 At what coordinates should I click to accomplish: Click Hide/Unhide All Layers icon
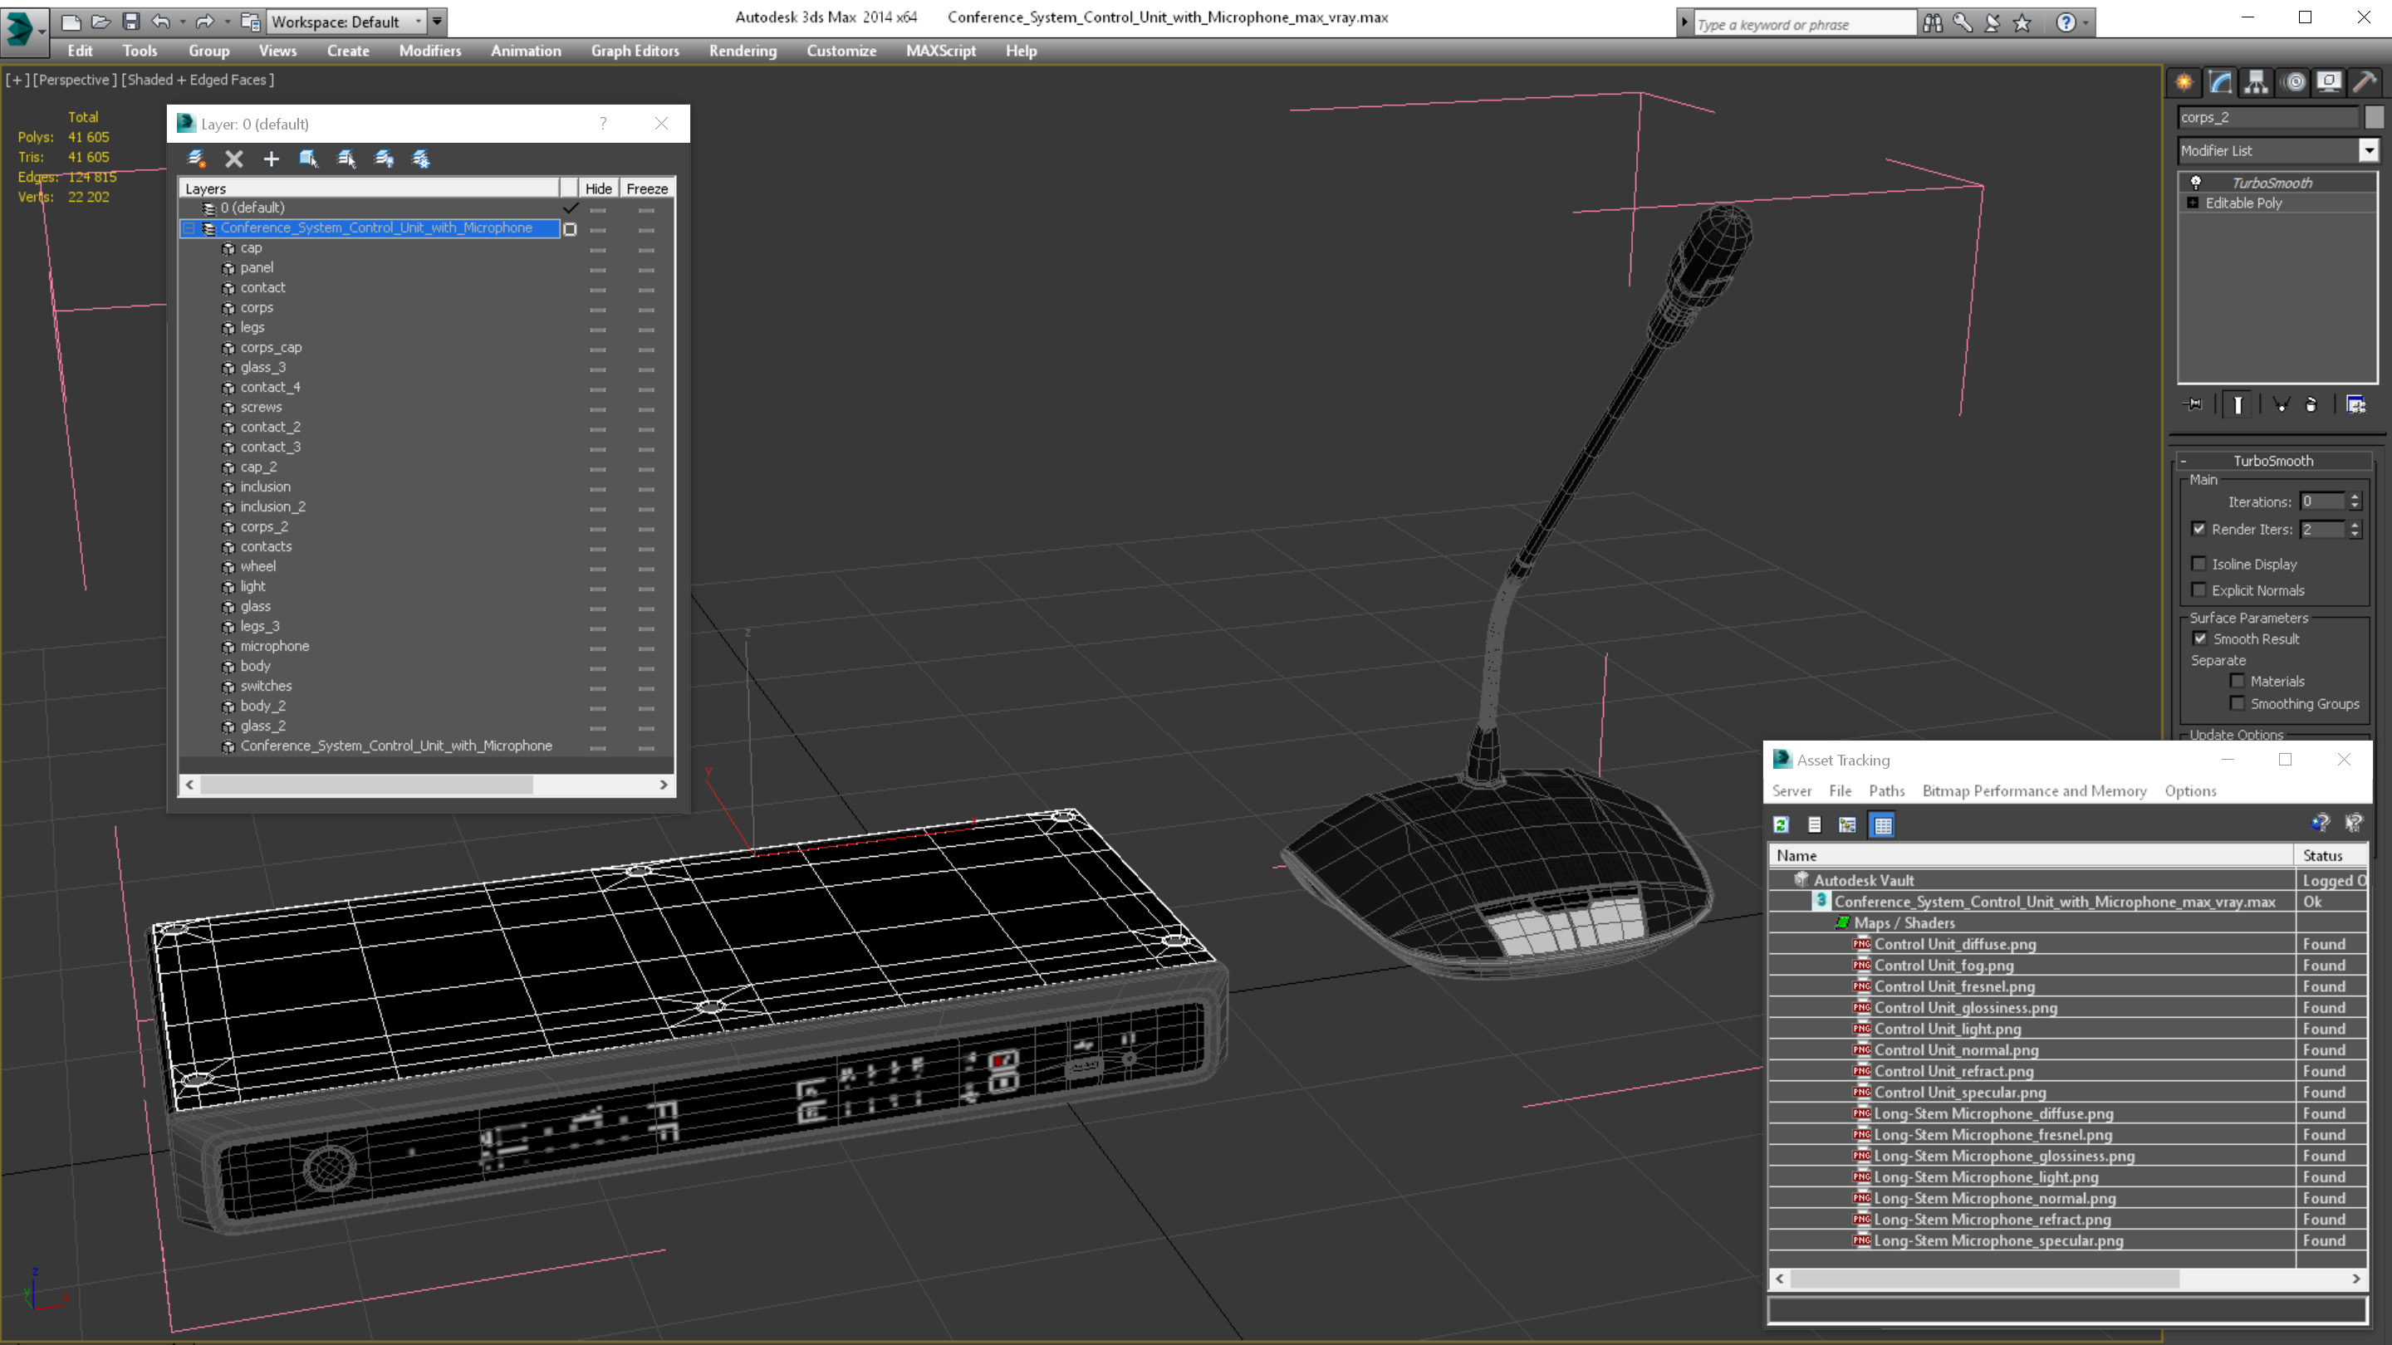384,159
